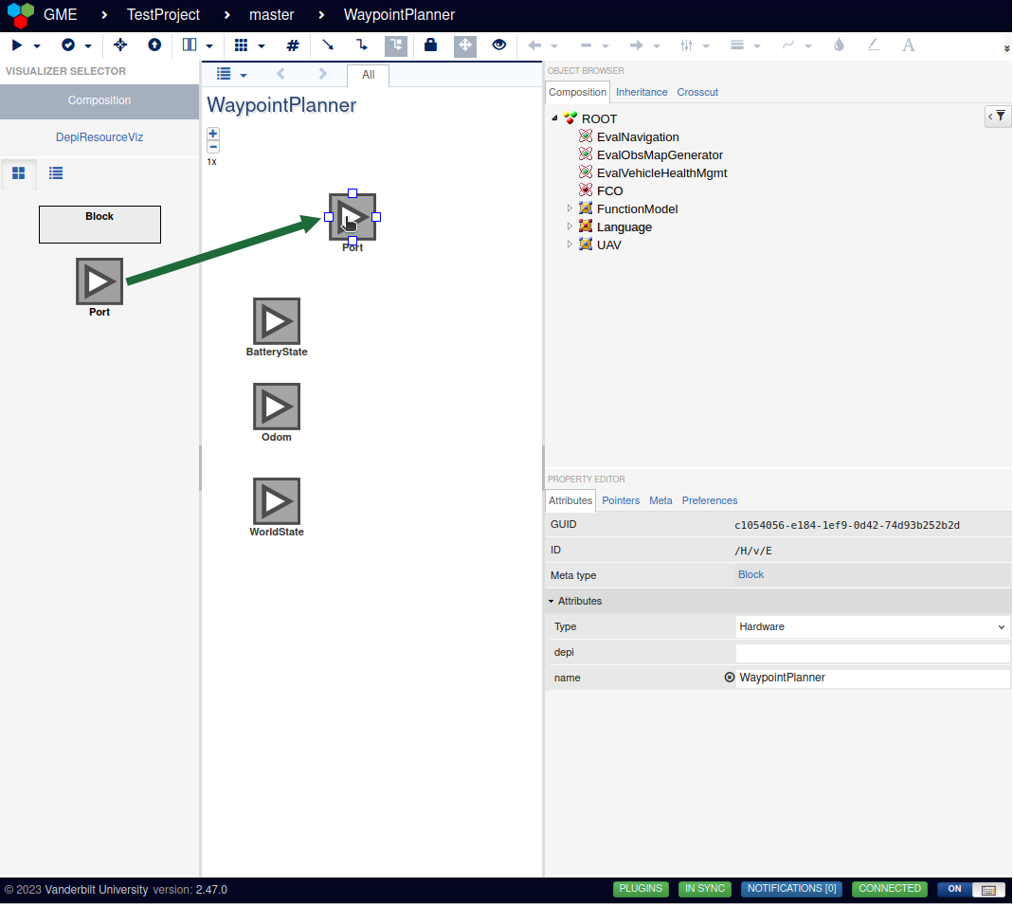Image resolution: width=1013 pixels, height=905 pixels.
Task: Open the Type dropdown showing Hardware
Action: click(x=872, y=626)
